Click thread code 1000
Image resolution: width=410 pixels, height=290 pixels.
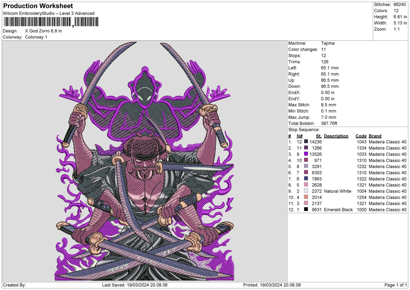361,210
